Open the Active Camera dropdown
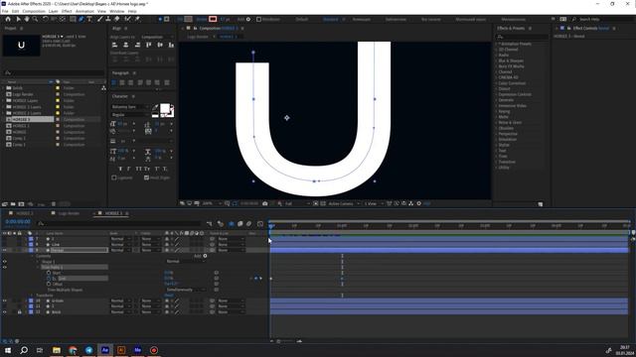The width and height of the screenshot is (636, 357). (344, 203)
